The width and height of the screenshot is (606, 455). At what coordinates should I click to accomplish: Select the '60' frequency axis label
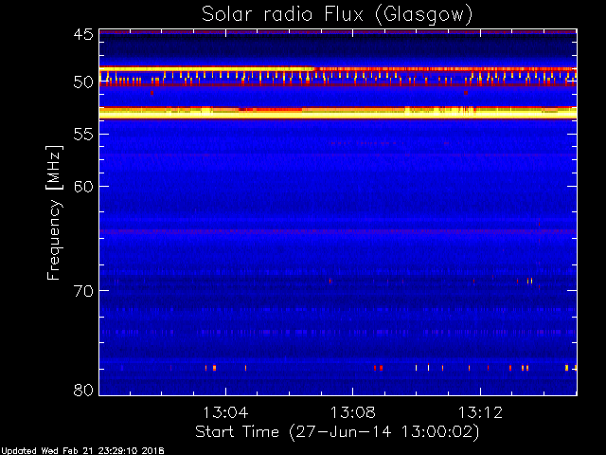(x=83, y=187)
